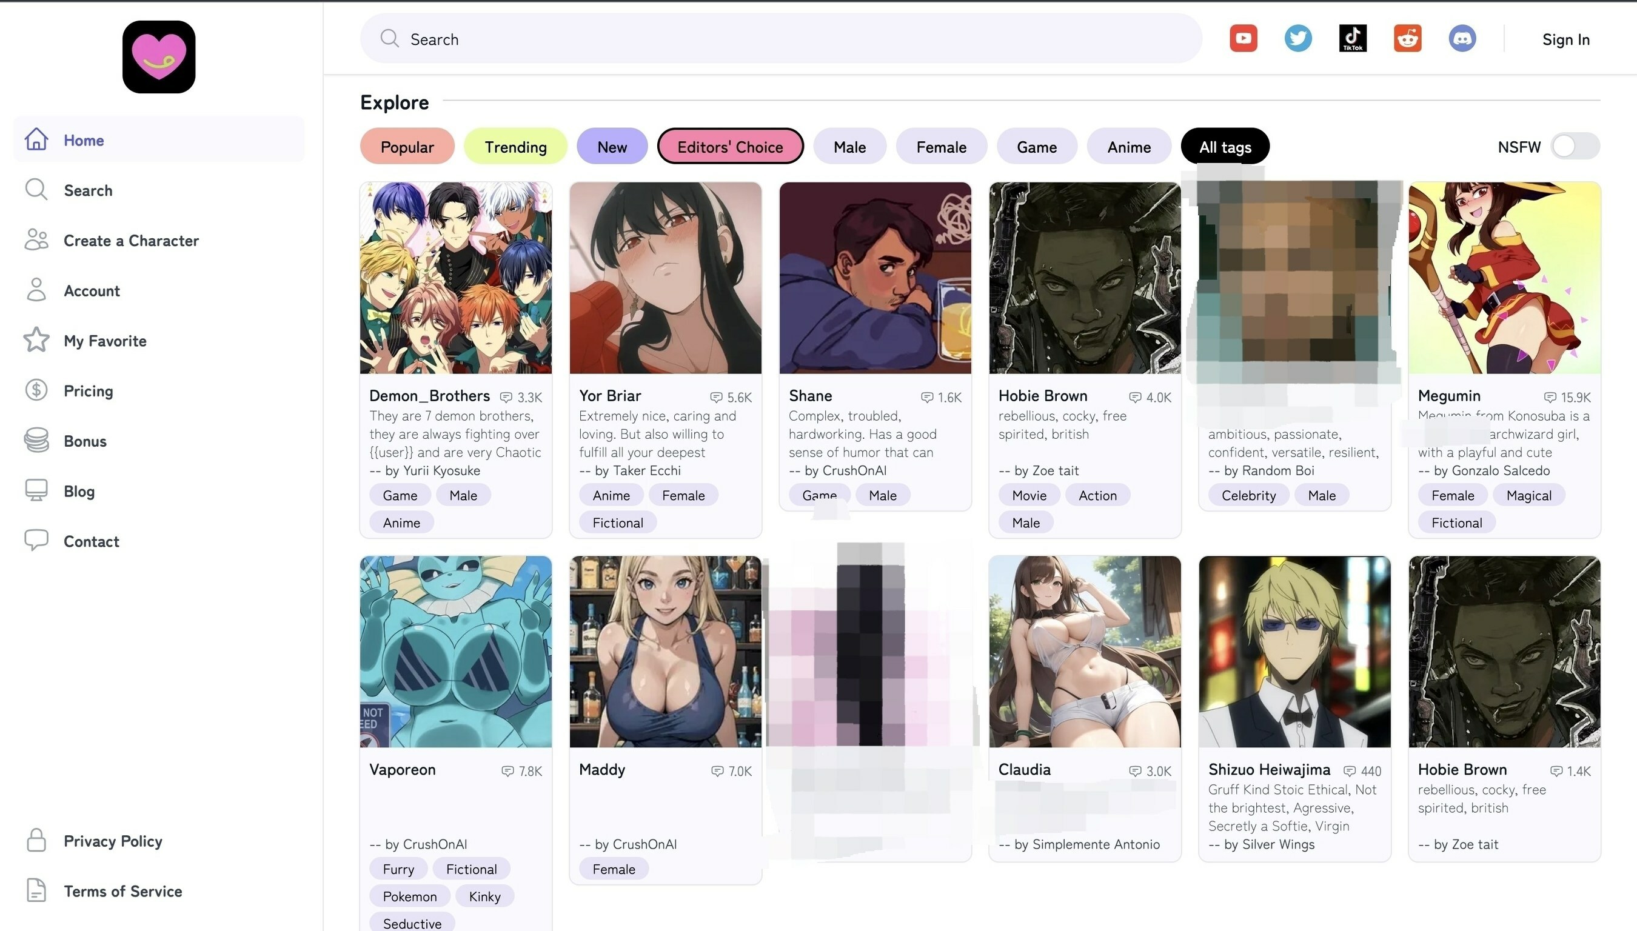Click the Home house icon
Viewport: 1637px width, 931px height.
(36, 139)
